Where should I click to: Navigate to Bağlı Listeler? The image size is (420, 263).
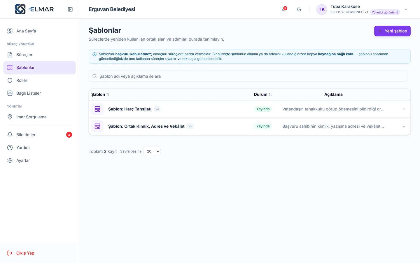click(39, 93)
